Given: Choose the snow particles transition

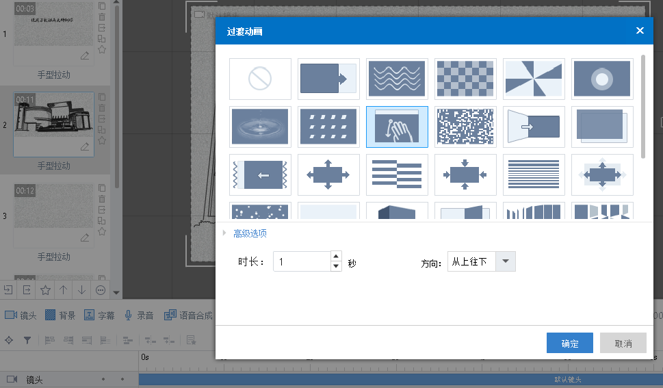Looking at the screenshot, I should point(260,211).
